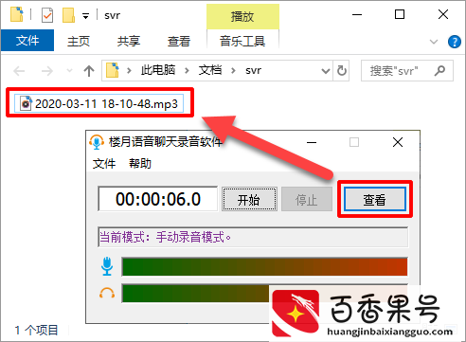The image size is (466, 342).
Task: Close the 楼月语音聊天录音软件 window
Action: 398,142
